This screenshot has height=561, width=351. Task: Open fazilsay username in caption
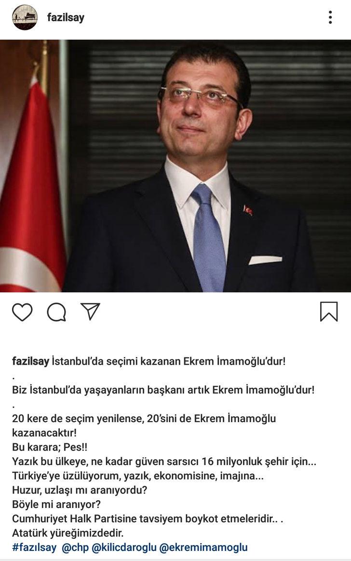(30, 361)
